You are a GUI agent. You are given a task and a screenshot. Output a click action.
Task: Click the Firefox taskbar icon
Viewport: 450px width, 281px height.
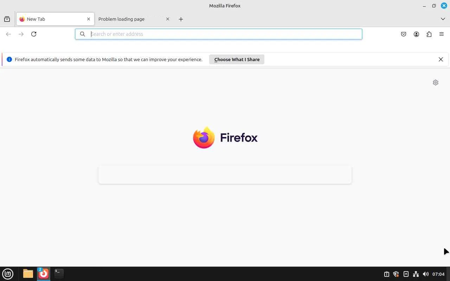click(44, 274)
